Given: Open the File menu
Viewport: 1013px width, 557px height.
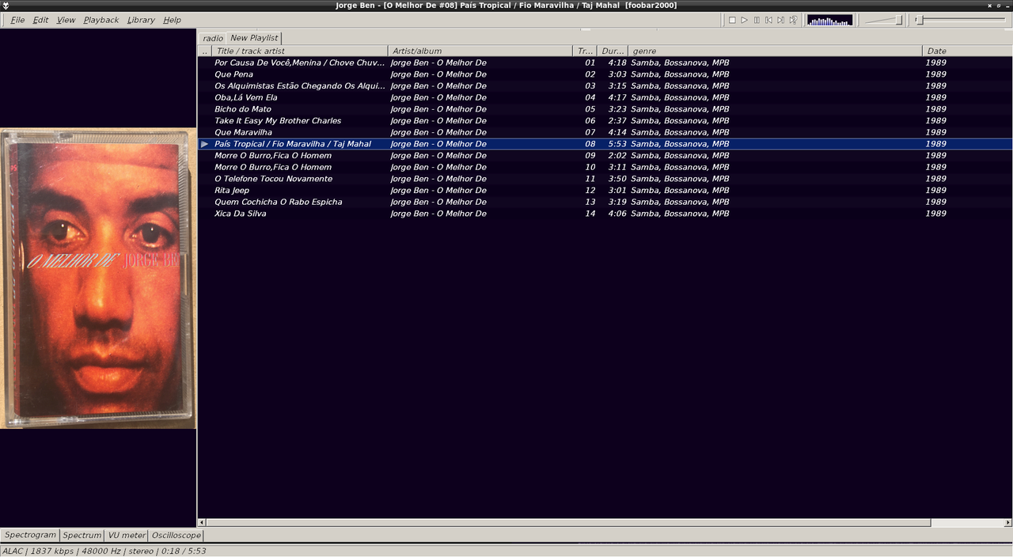Looking at the screenshot, I should click(x=17, y=20).
